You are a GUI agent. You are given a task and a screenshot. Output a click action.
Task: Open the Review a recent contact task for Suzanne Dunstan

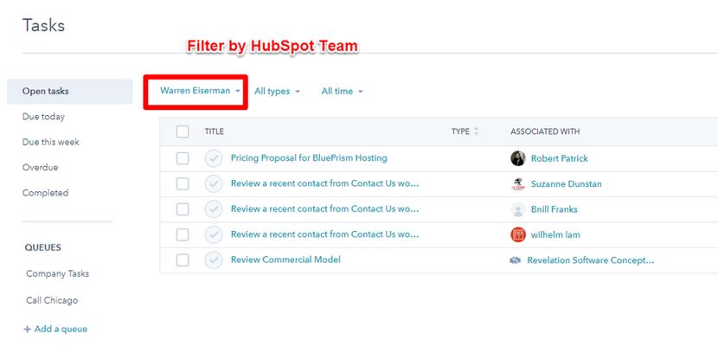click(325, 183)
